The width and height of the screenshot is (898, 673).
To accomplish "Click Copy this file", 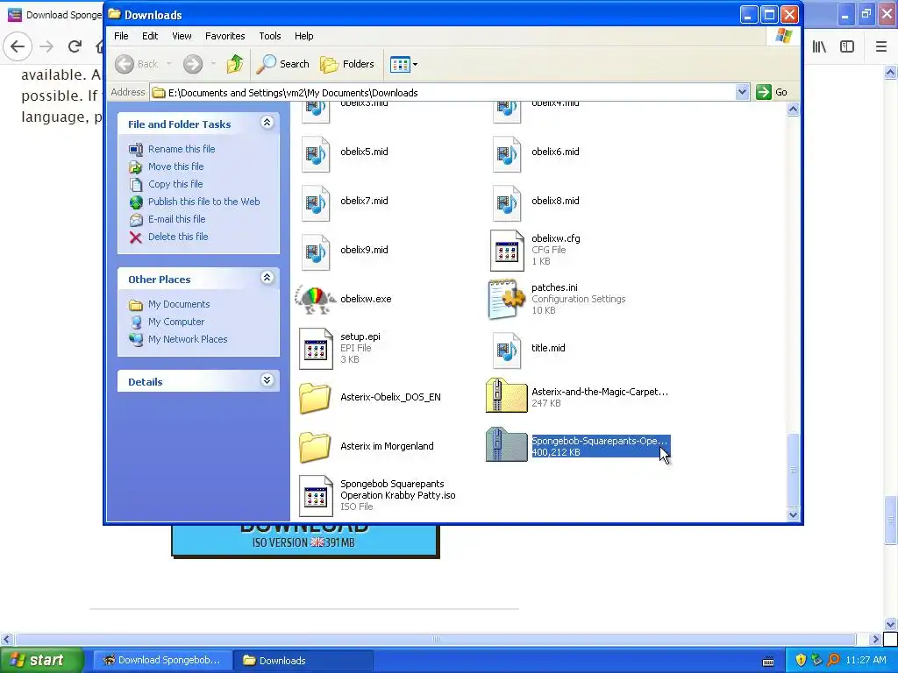I will tap(175, 184).
